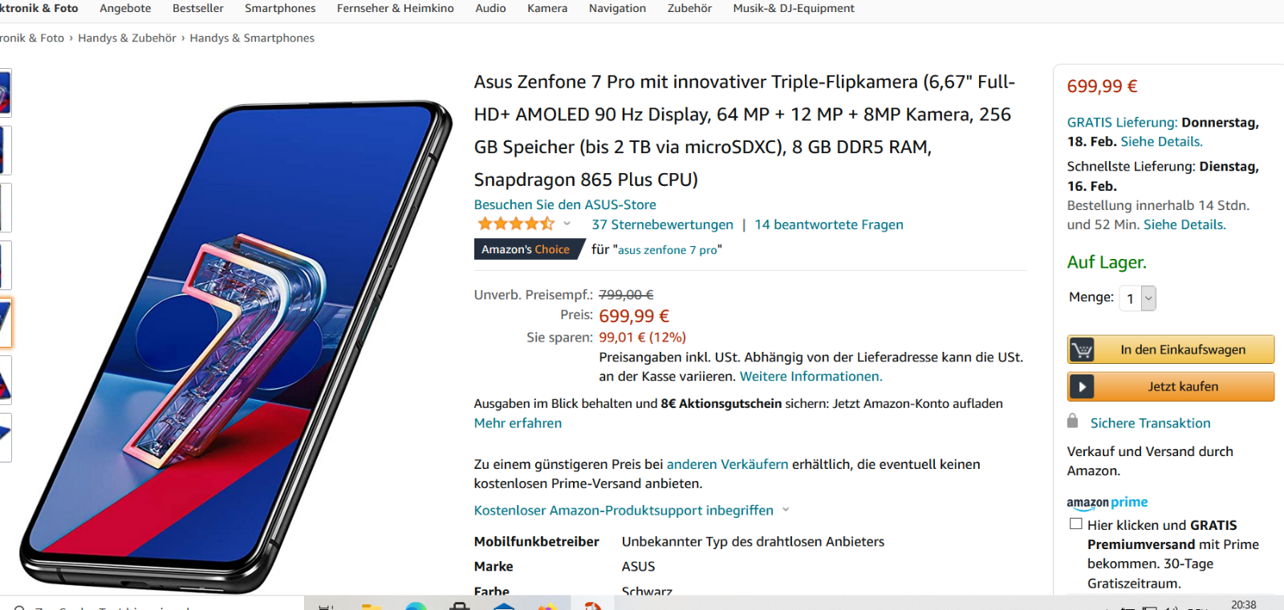Image resolution: width=1284 pixels, height=610 pixels.
Task: Open the Fernseher & Heimkino category
Action: [x=396, y=8]
